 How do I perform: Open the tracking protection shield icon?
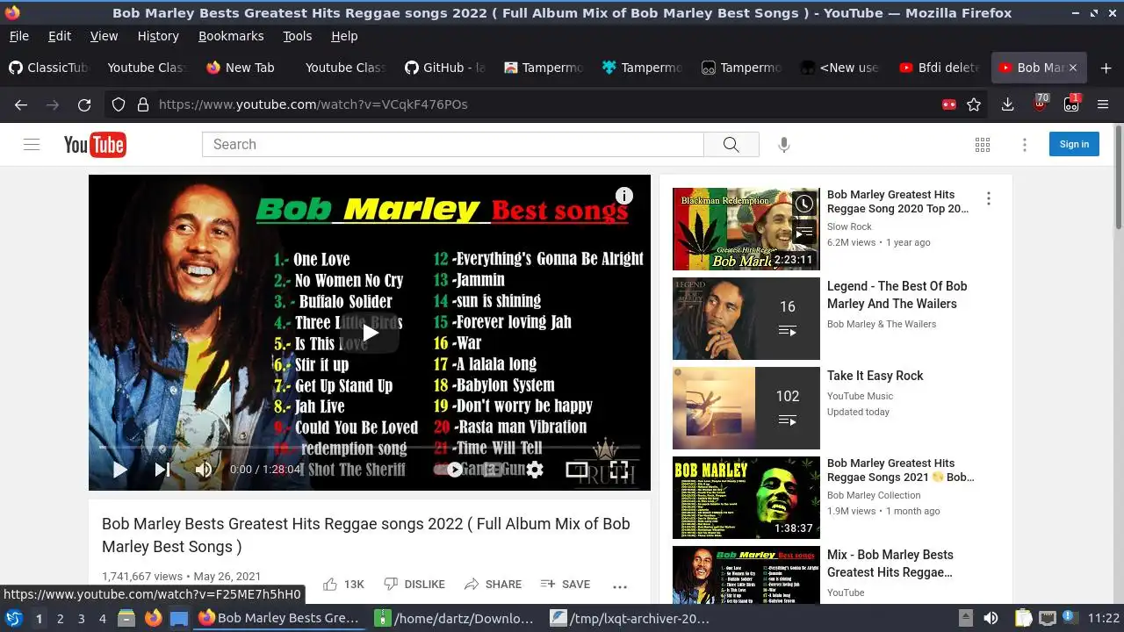[119, 104]
